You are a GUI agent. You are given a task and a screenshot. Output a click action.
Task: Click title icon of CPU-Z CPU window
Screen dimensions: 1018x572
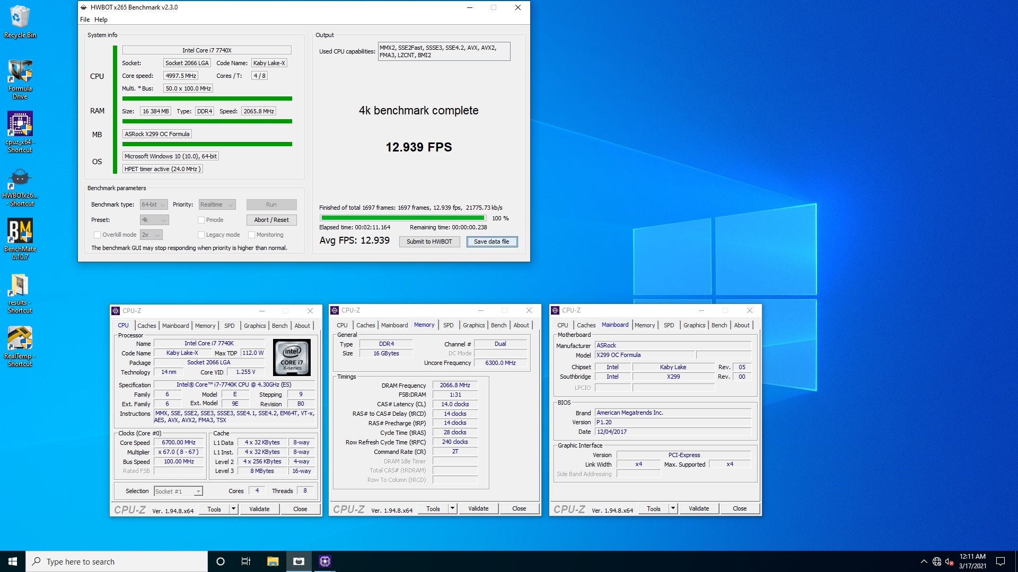pyautogui.click(x=116, y=311)
